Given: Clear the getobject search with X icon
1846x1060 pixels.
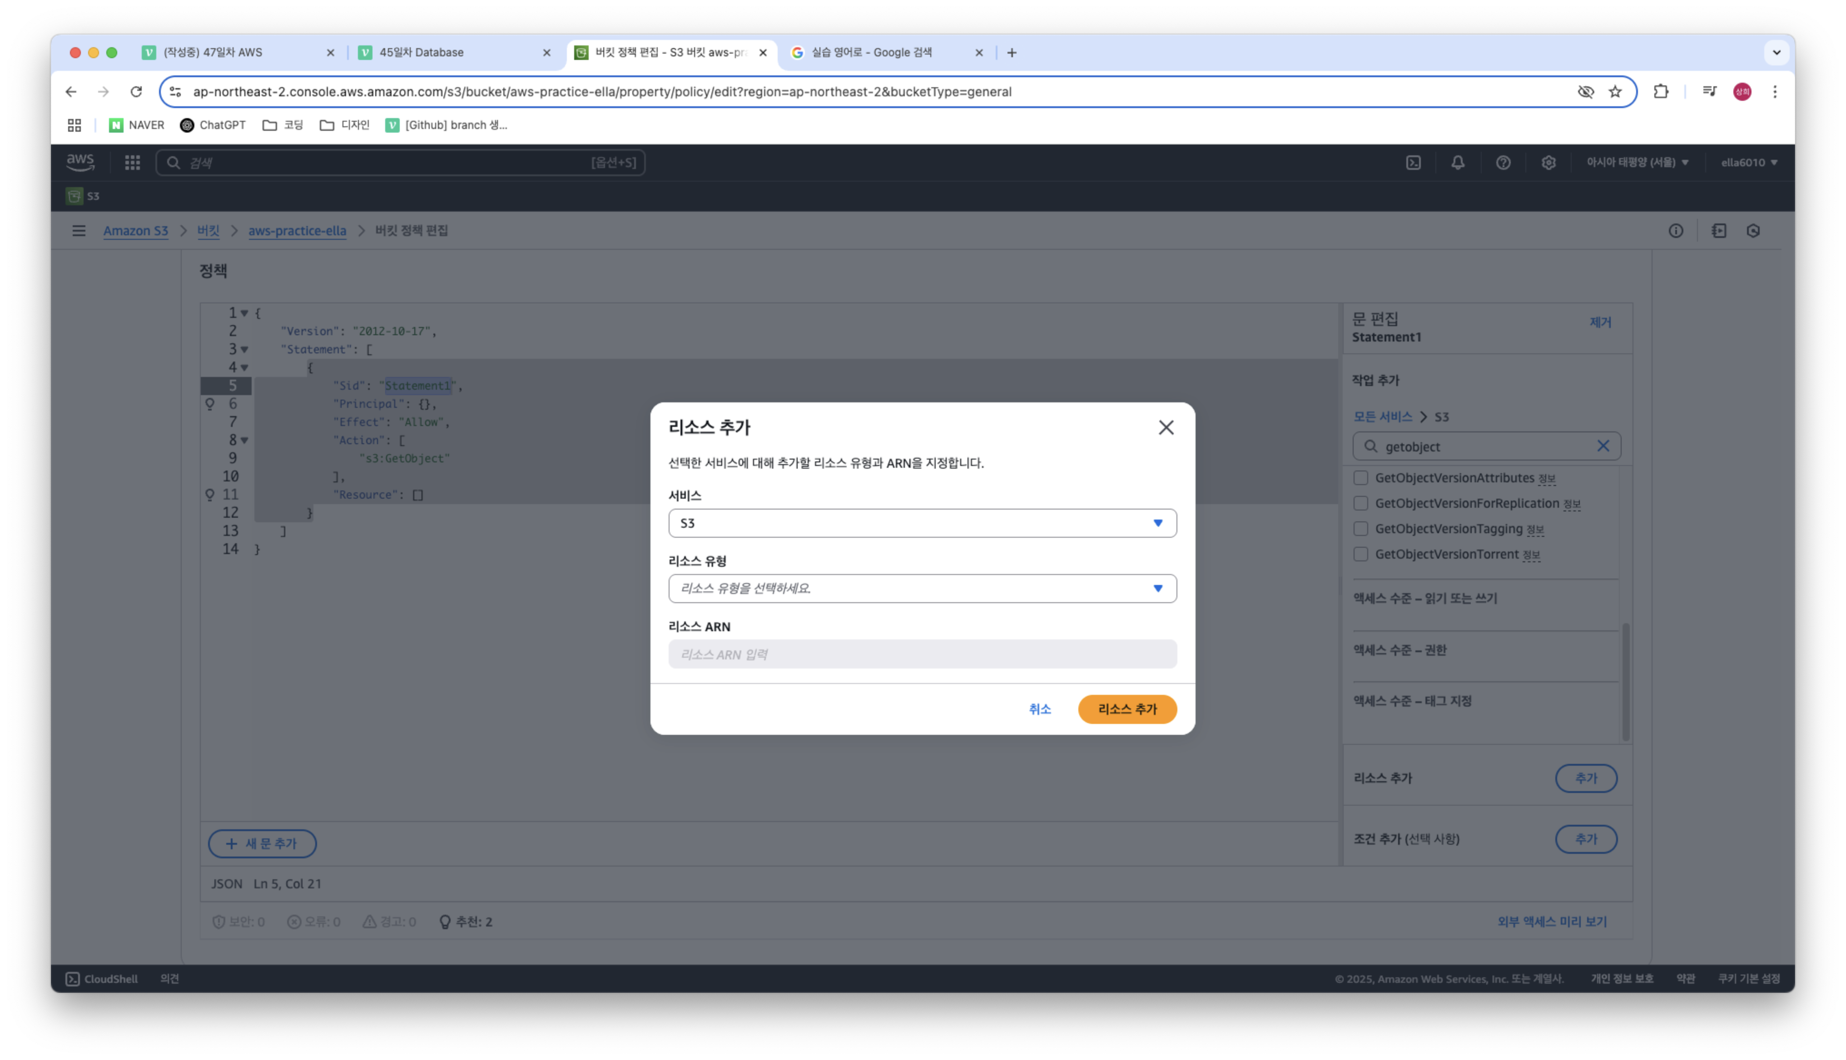Looking at the screenshot, I should coord(1602,446).
